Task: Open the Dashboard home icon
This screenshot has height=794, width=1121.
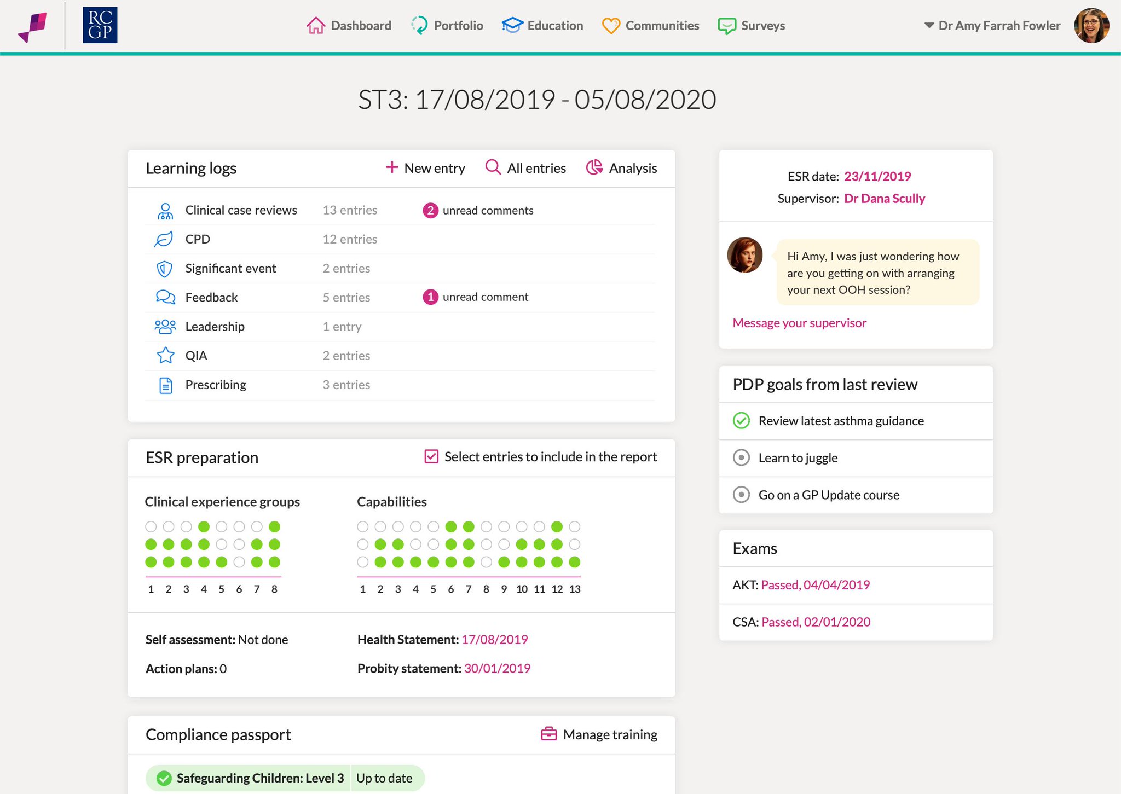Action: tap(315, 26)
